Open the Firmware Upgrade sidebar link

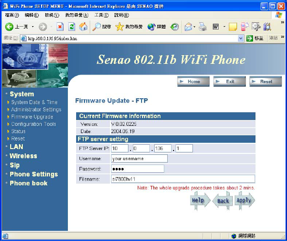coord(32,117)
